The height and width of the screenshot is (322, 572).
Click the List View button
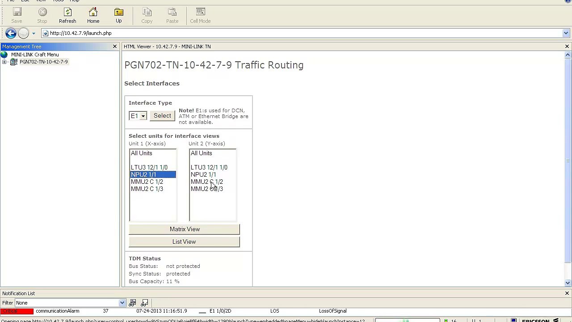(184, 241)
